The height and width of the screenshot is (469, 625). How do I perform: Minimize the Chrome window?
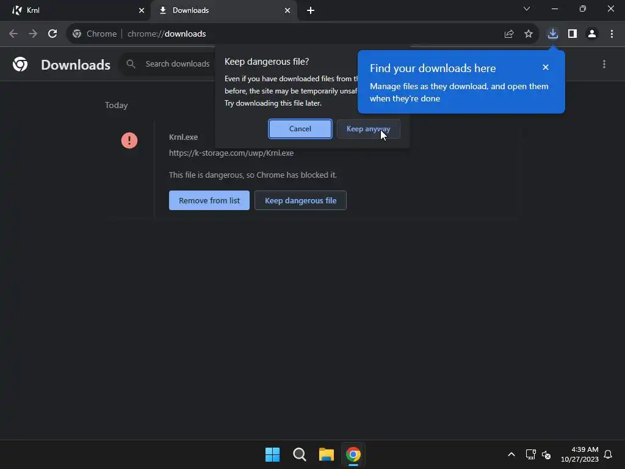[554, 9]
